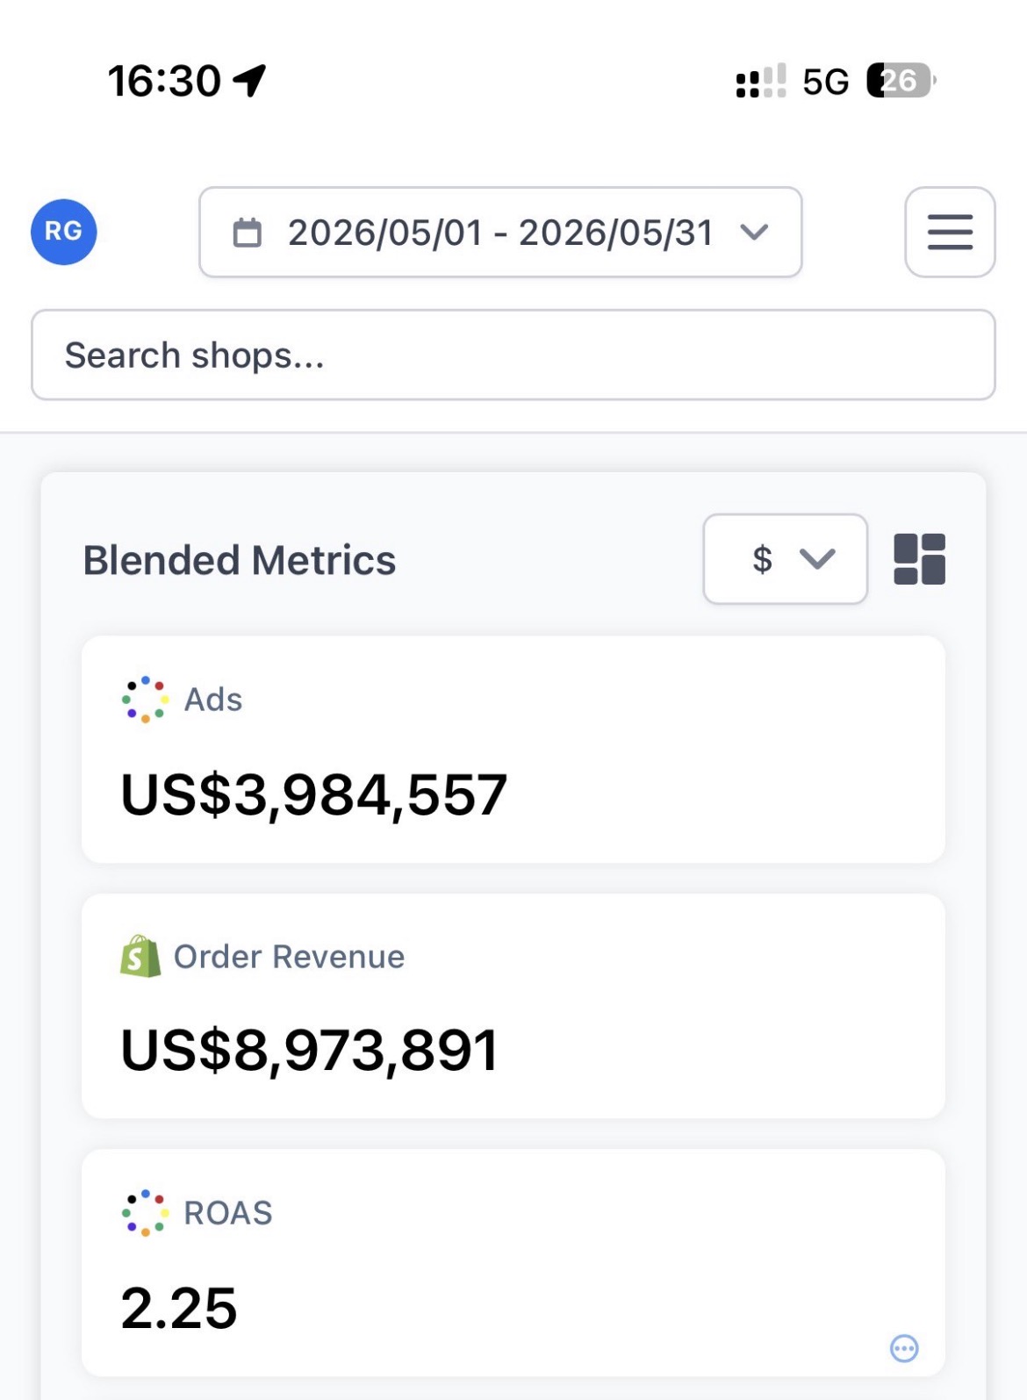Open the $ currency dropdown
1027x1400 pixels.
(786, 559)
